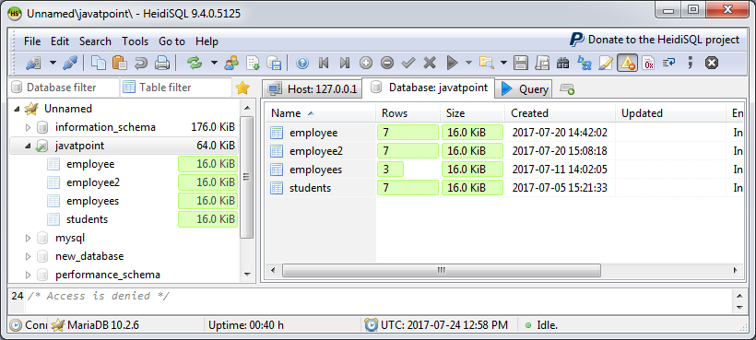This screenshot has width=756, height=340.
Task: Switch to the Database: javatpoint tab
Action: [x=429, y=88]
